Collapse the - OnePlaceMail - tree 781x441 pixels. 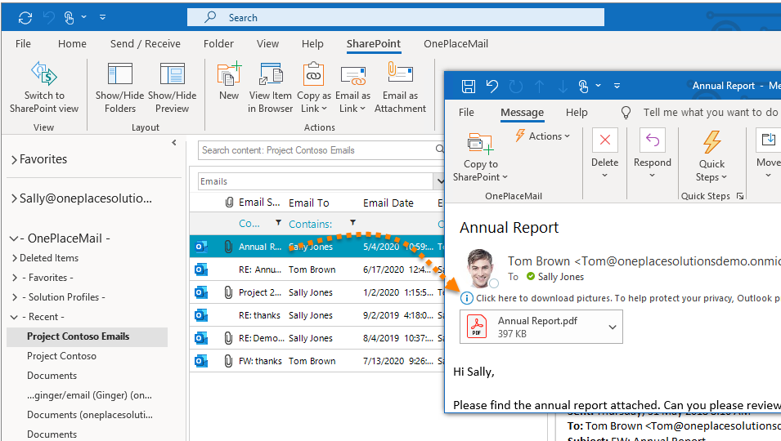pos(14,238)
